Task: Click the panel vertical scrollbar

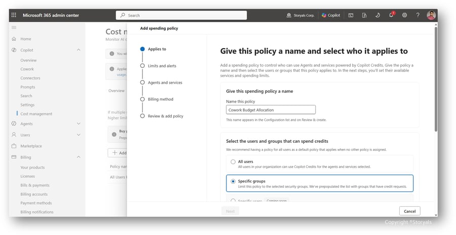Action: 436,79
